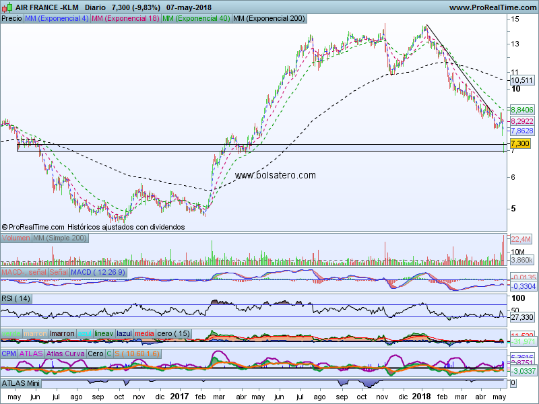Click the 100 level on RSI axis
539x404 pixels.
(x=518, y=298)
